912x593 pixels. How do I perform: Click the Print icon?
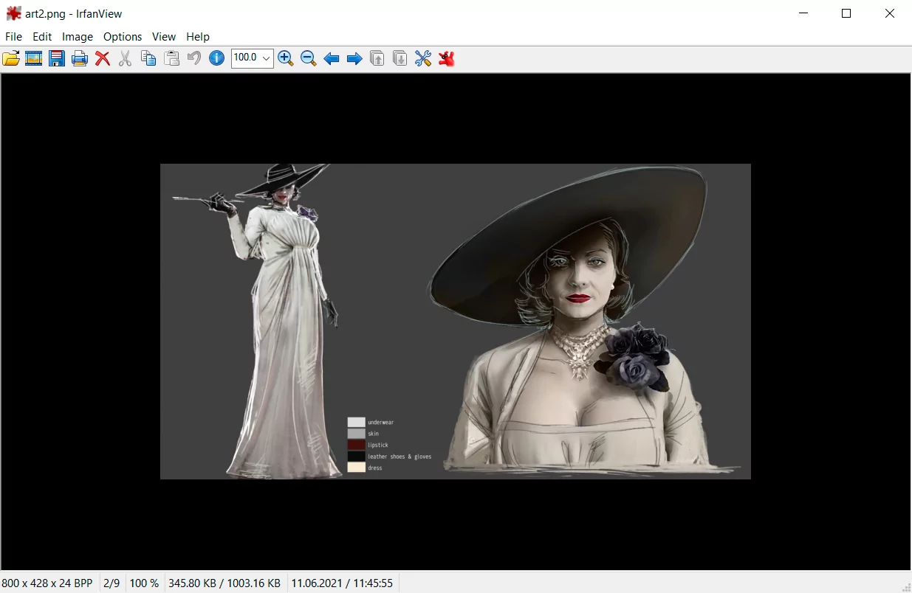(x=80, y=58)
